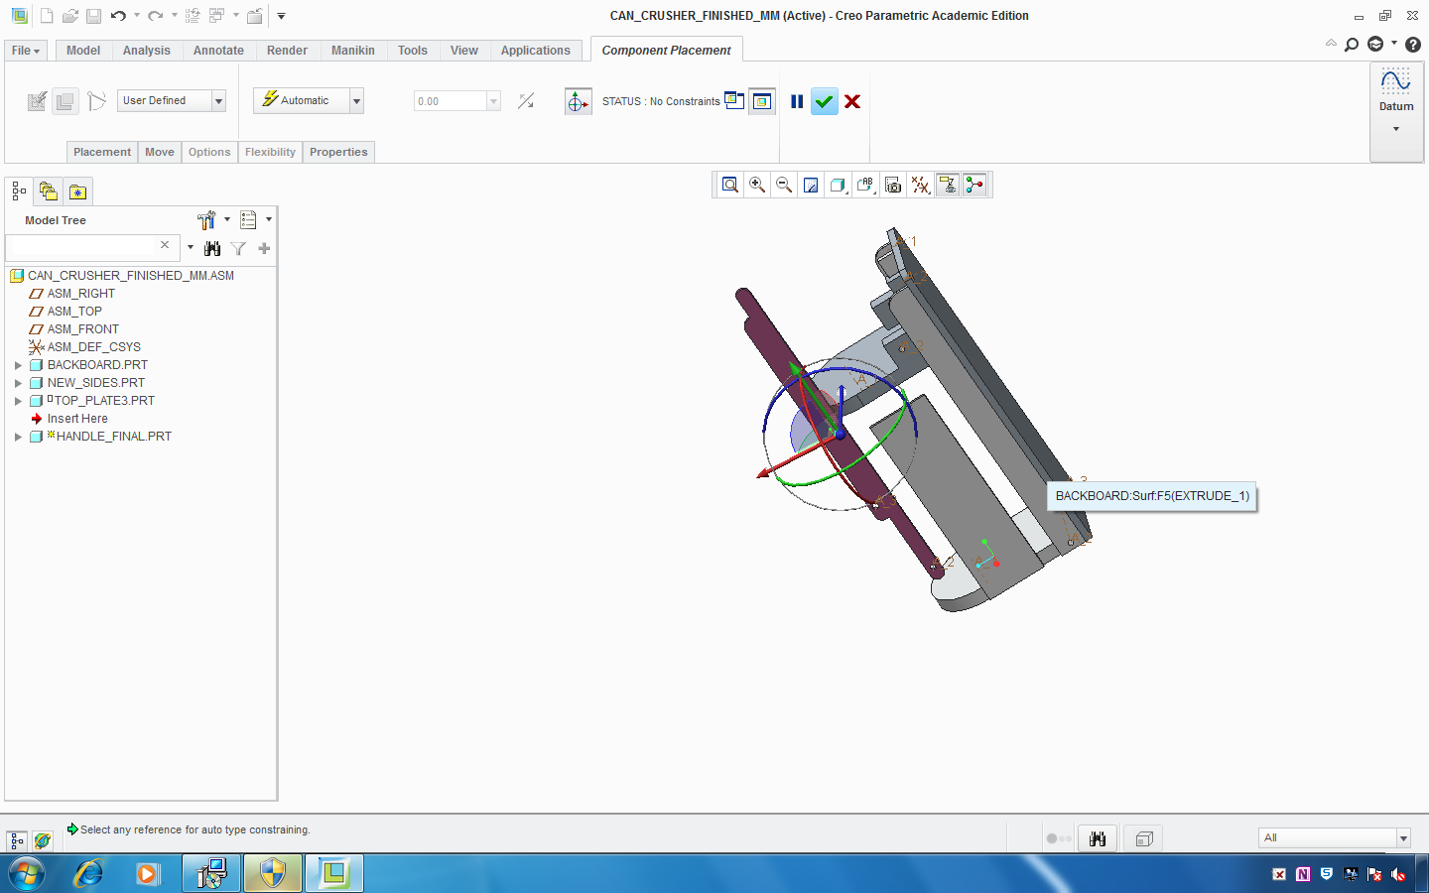Show component in separate window
The image size is (1429, 893).
tap(734, 100)
